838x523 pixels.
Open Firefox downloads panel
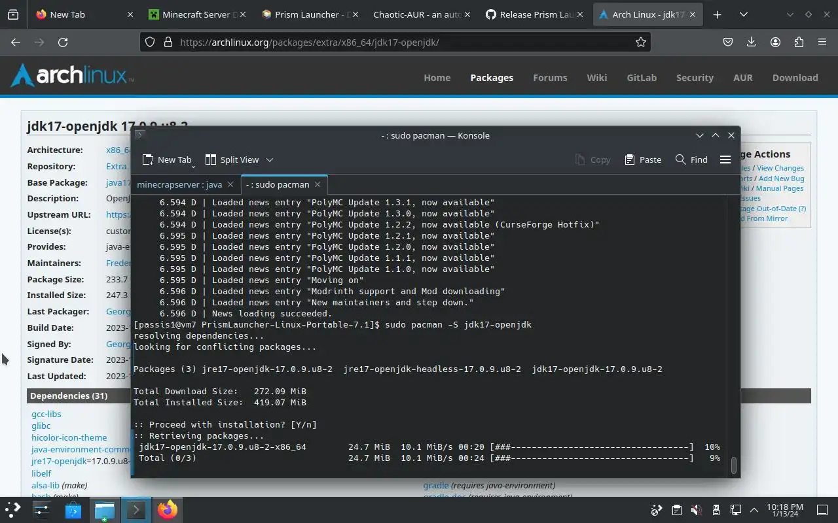(x=751, y=42)
